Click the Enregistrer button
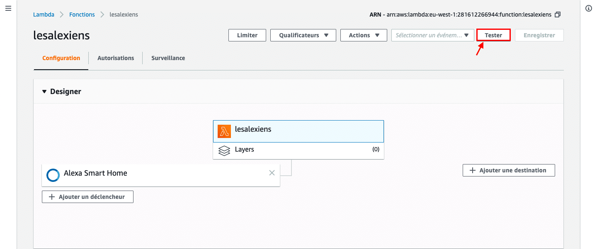This screenshot has height=249, width=597. pyautogui.click(x=539, y=35)
